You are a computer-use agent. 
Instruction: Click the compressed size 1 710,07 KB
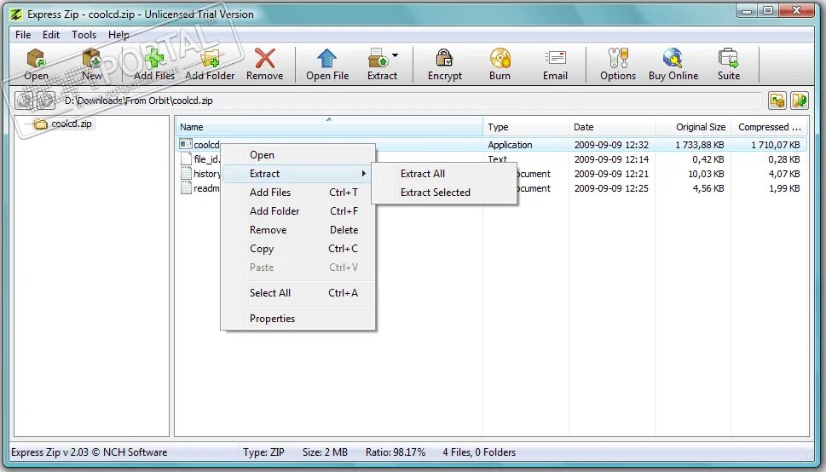click(776, 144)
